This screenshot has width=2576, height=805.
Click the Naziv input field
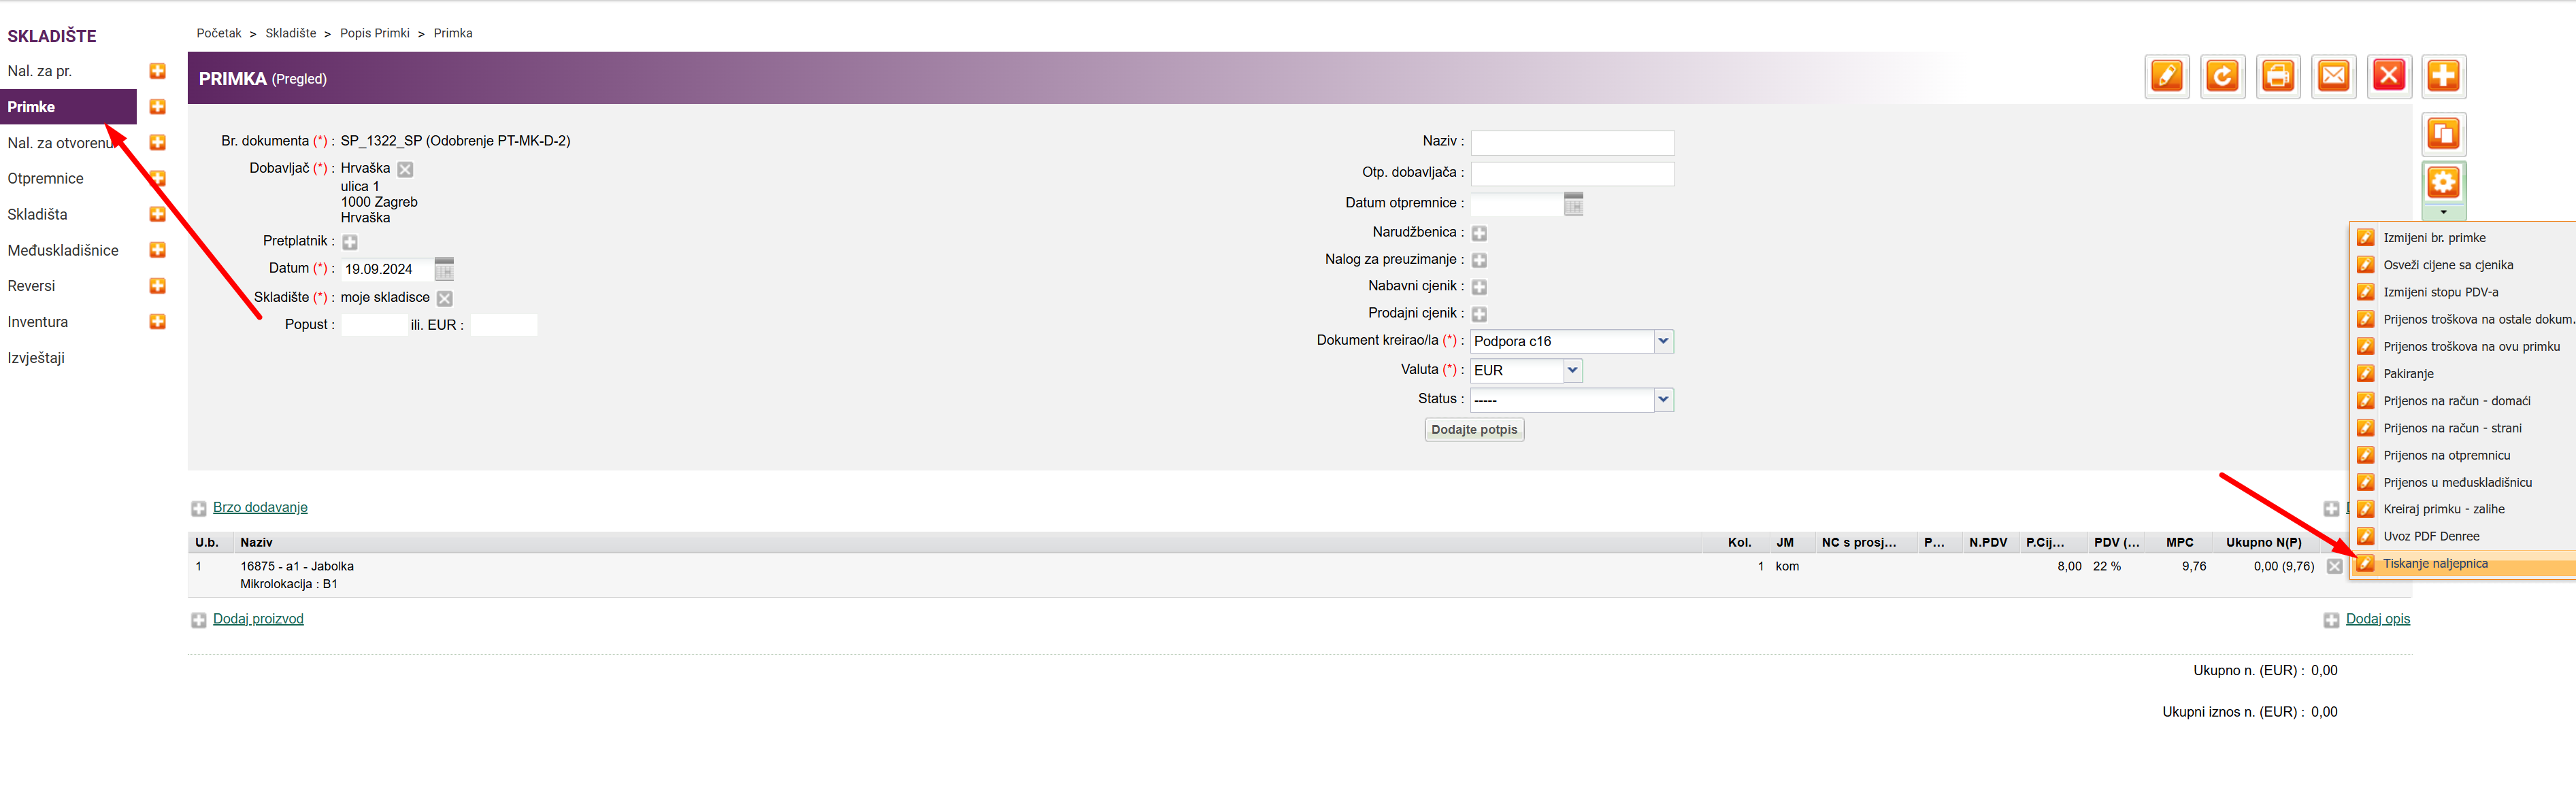1572,143
